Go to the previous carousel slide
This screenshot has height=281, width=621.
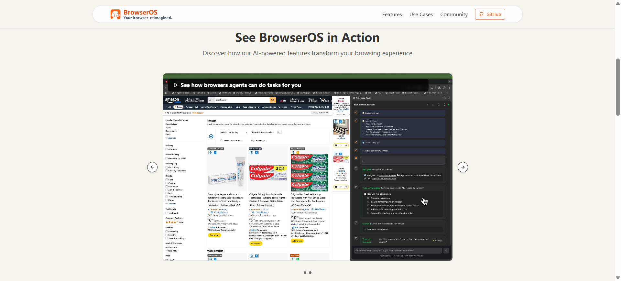tap(152, 167)
